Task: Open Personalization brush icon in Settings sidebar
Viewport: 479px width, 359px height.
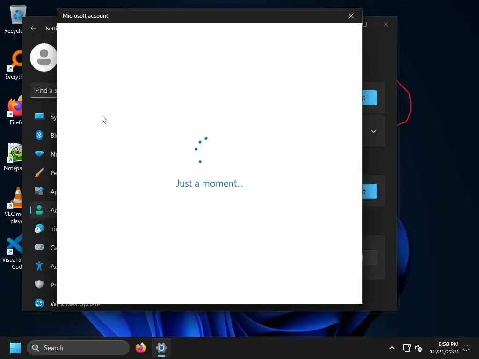Action: click(39, 173)
